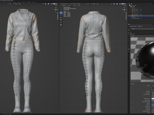Select the Scale tool in the toolbar
The width and height of the screenshot is (154, 115).
(61, 17)
